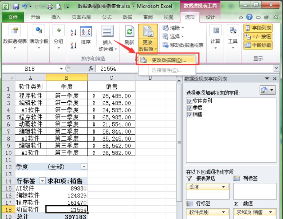The image size is (283, 219).
Task: Open the field list pane options arrow
Action: tap(267, 79)
